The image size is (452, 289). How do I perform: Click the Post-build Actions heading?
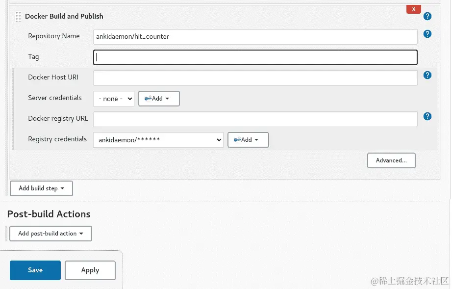click(x=49, y=214)
